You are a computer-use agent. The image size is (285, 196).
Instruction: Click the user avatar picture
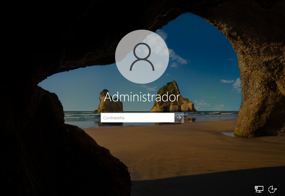(x=142, y=57)
